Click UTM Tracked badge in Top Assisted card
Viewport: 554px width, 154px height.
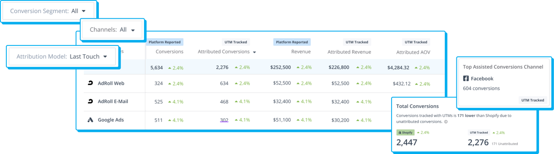coord(533,100)
